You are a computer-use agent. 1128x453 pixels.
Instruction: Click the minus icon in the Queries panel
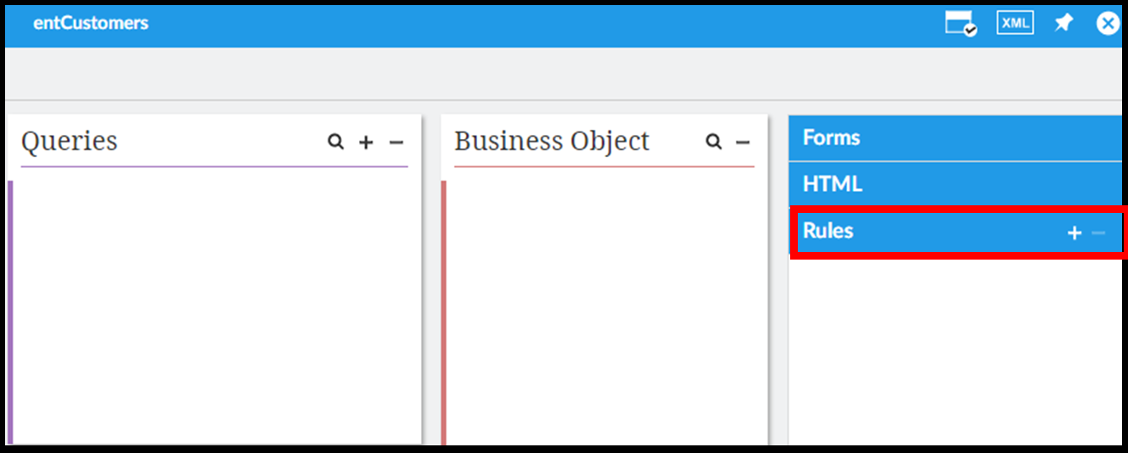tap(396, 143)
